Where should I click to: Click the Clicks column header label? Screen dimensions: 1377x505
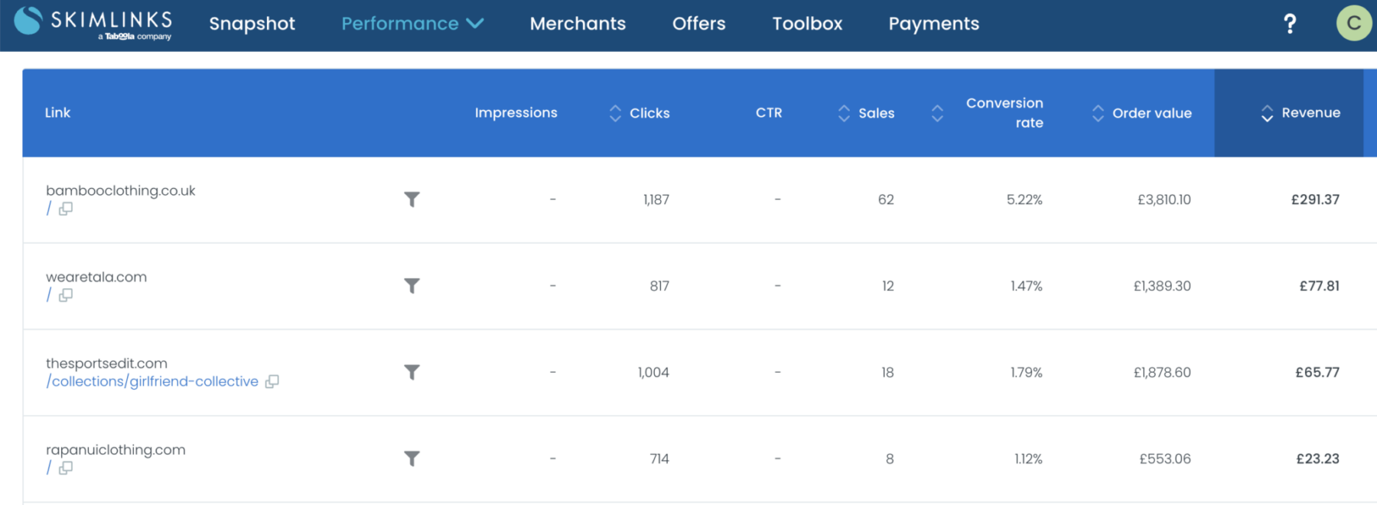tap(649, 113)
